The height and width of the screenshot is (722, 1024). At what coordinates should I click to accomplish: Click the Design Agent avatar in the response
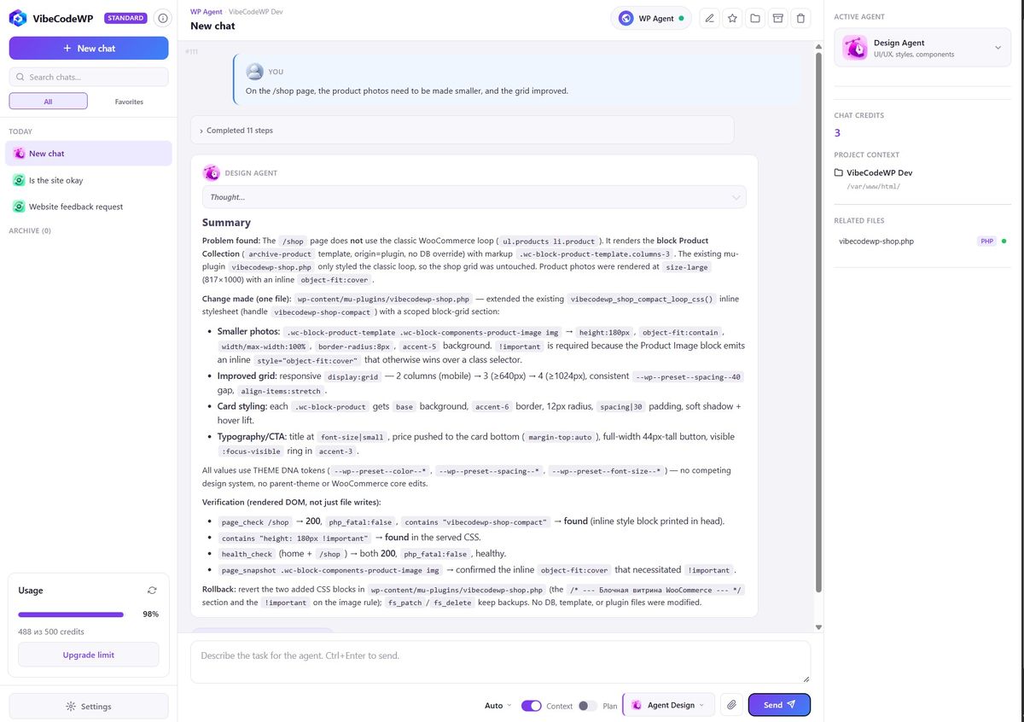point(211,172)
